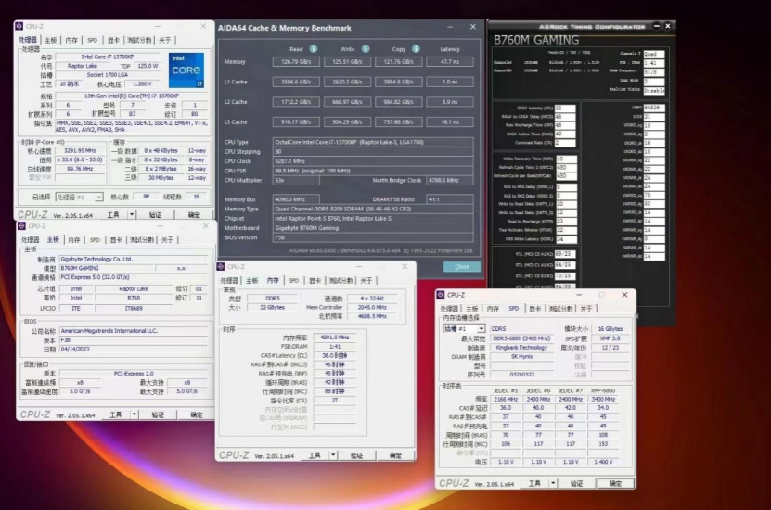Click the L1 Cache Read value in AIDA64
This screenshot has height=510, width=771.
coord(296,82)
